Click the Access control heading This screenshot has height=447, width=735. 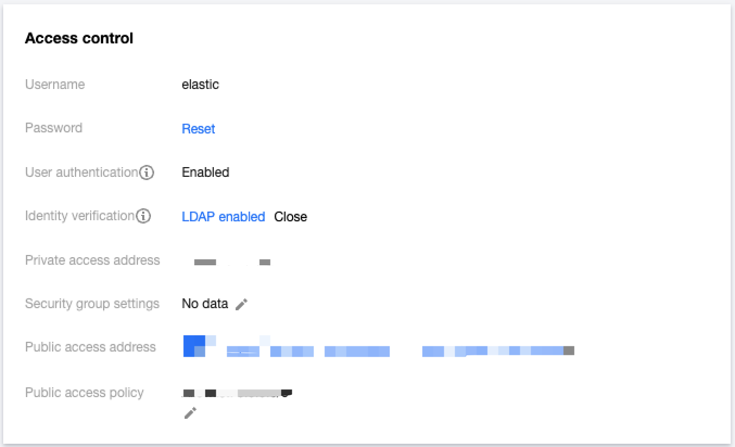79,39
